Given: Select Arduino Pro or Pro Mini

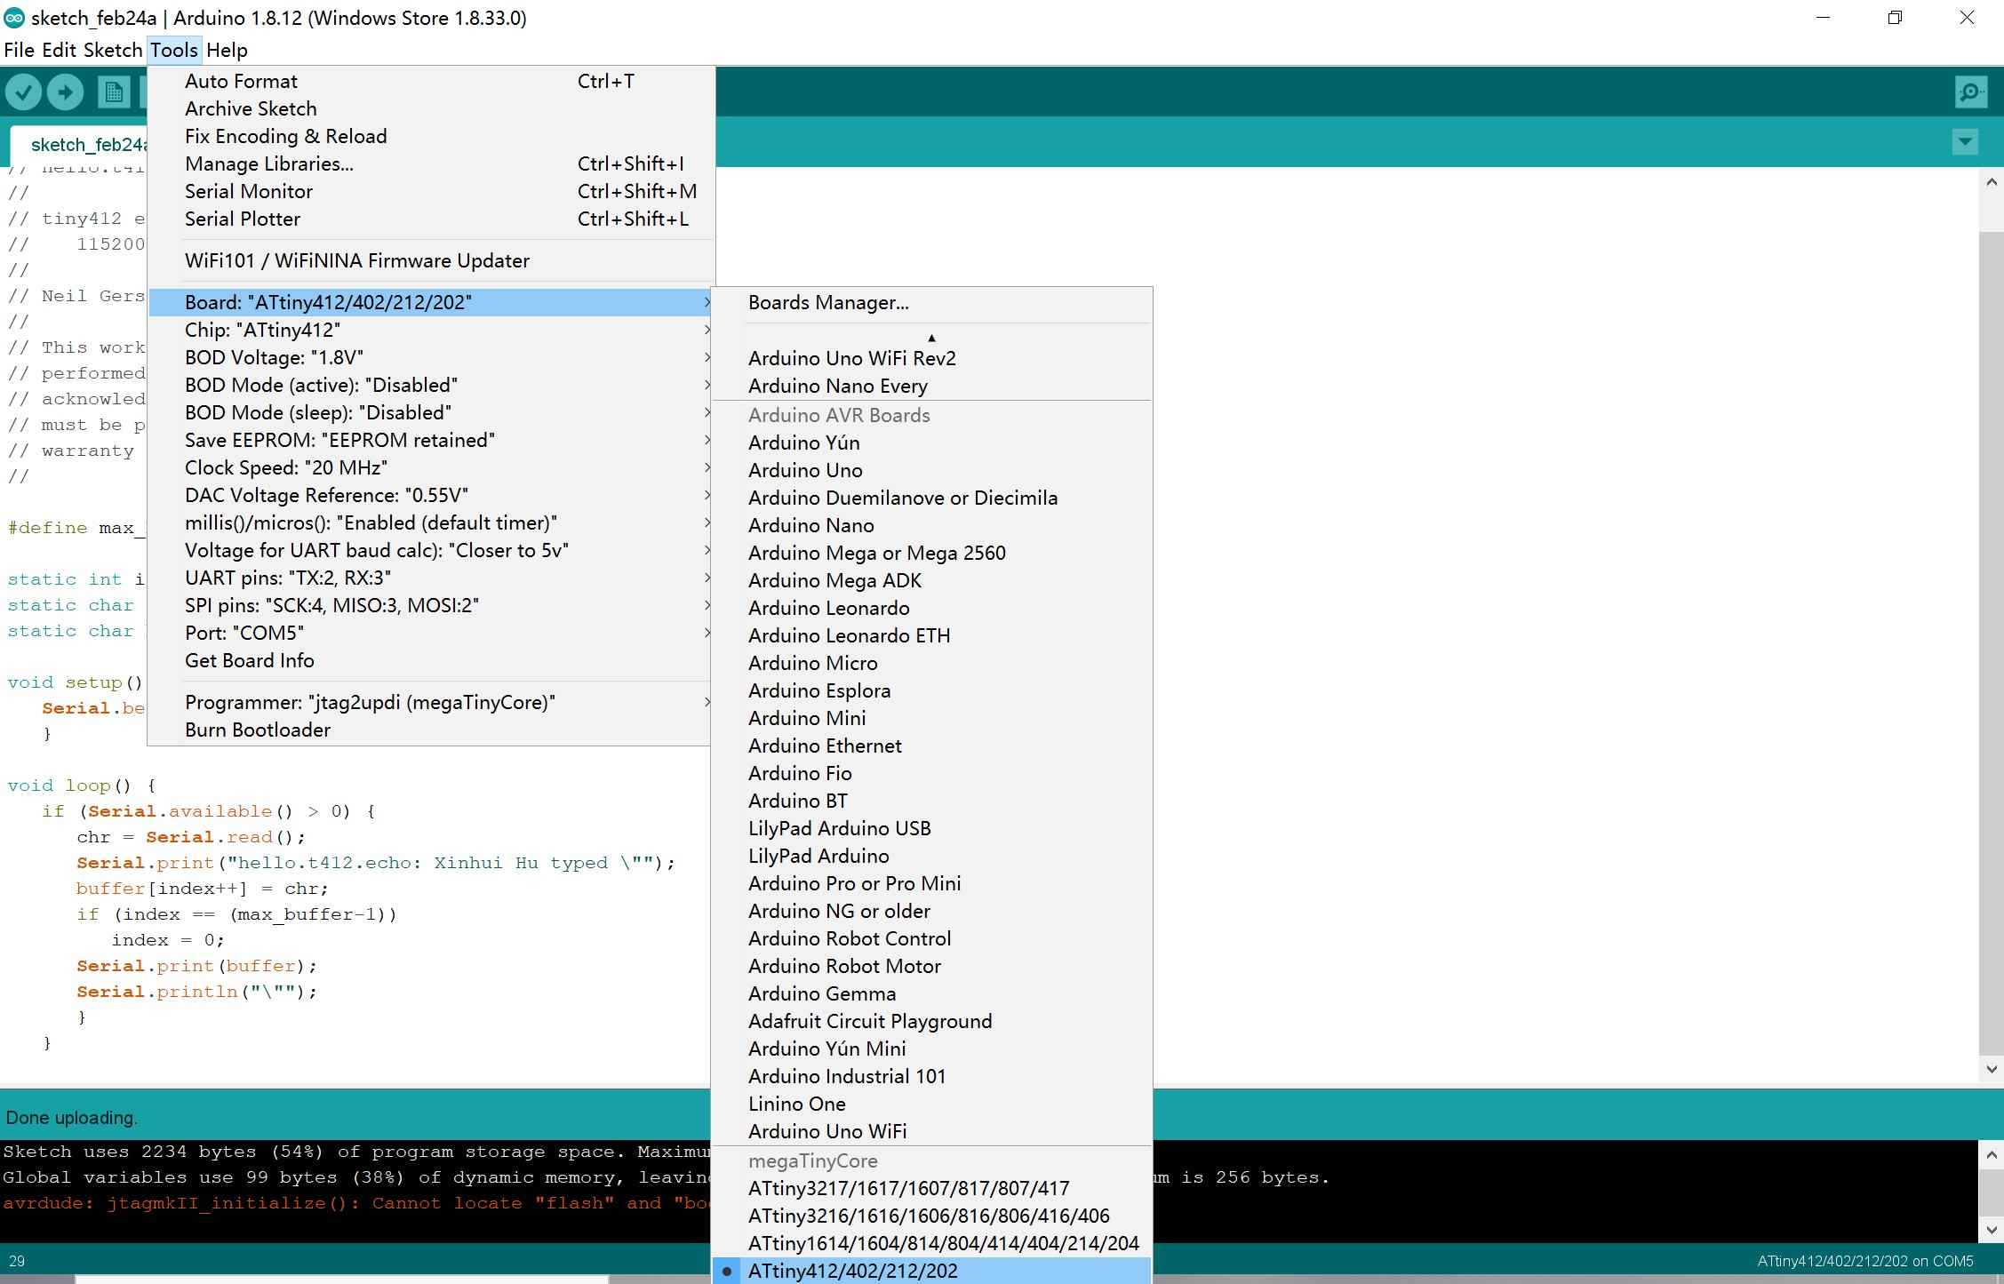Looking at the screenshot, I should (x=931, y=883).
